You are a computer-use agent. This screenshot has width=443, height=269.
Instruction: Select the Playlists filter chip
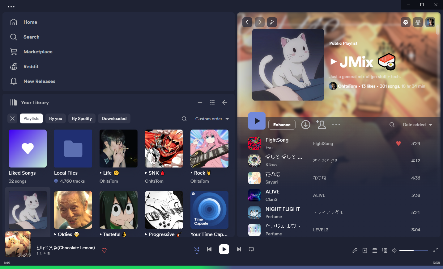pos(32,118)
